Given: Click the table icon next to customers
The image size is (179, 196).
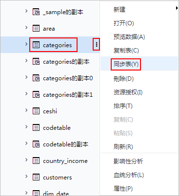Looking at the screenshot, I should (x=36, y=177).
